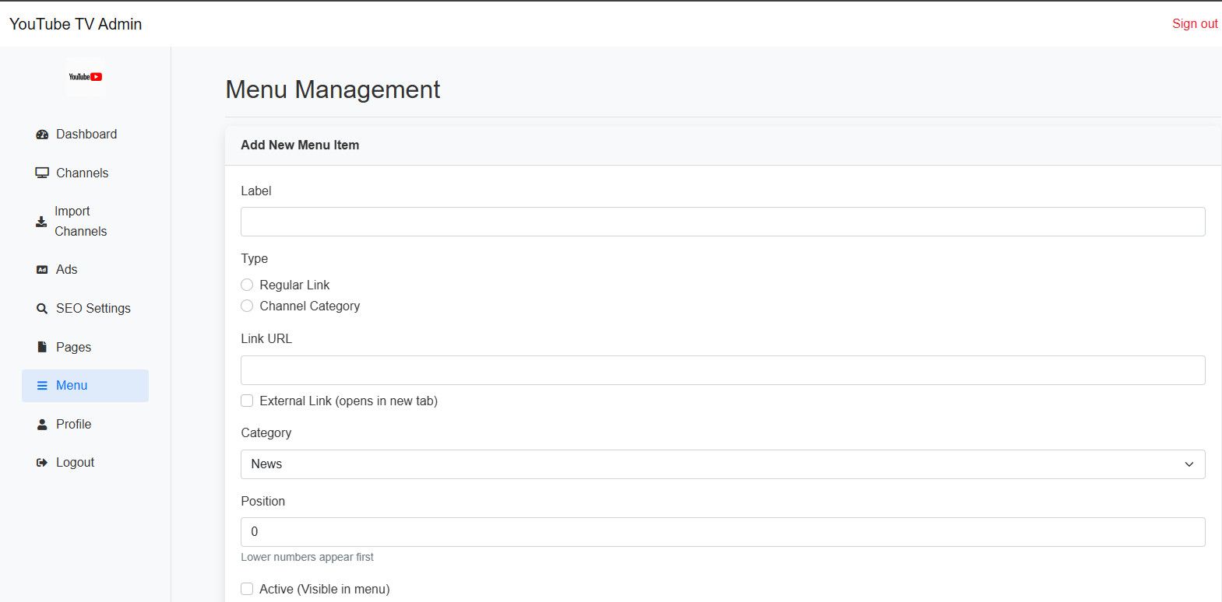This screenshot has height=602, width=1222.
Task: Tick the Active (Visible in menu) checkbox
Action: point(247,590)
